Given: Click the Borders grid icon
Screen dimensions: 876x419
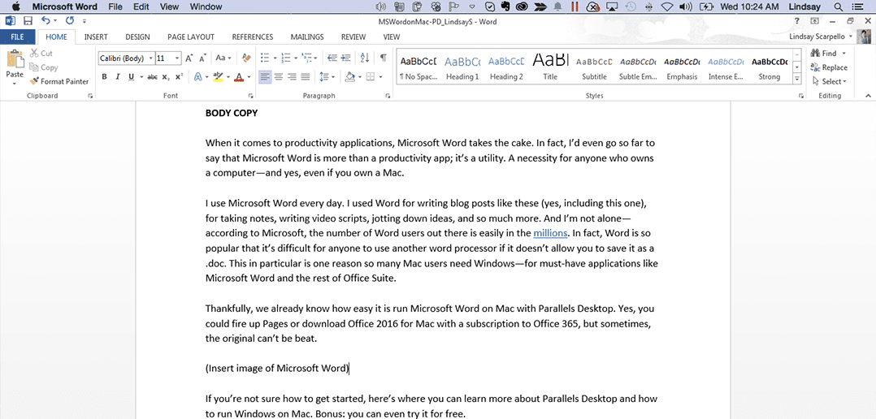Looking at the screenshot, I should [370, 77].
